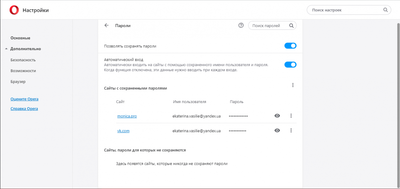Show the password for monica.pro

(x=277, y=116)
